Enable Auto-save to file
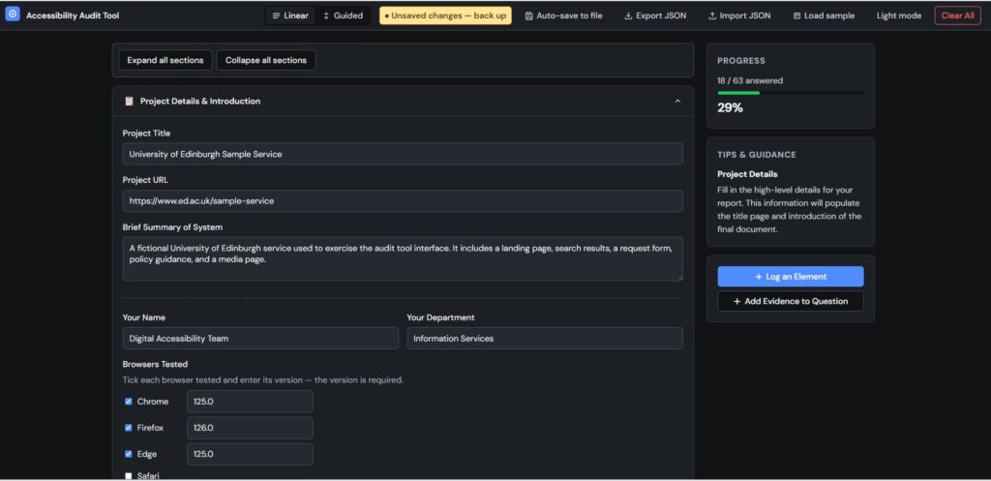The image size is (991, 481). [564, 15]
